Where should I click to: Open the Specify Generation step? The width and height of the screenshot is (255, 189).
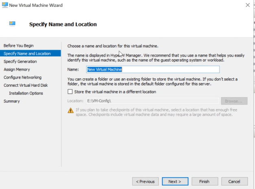tap(20, 62)
